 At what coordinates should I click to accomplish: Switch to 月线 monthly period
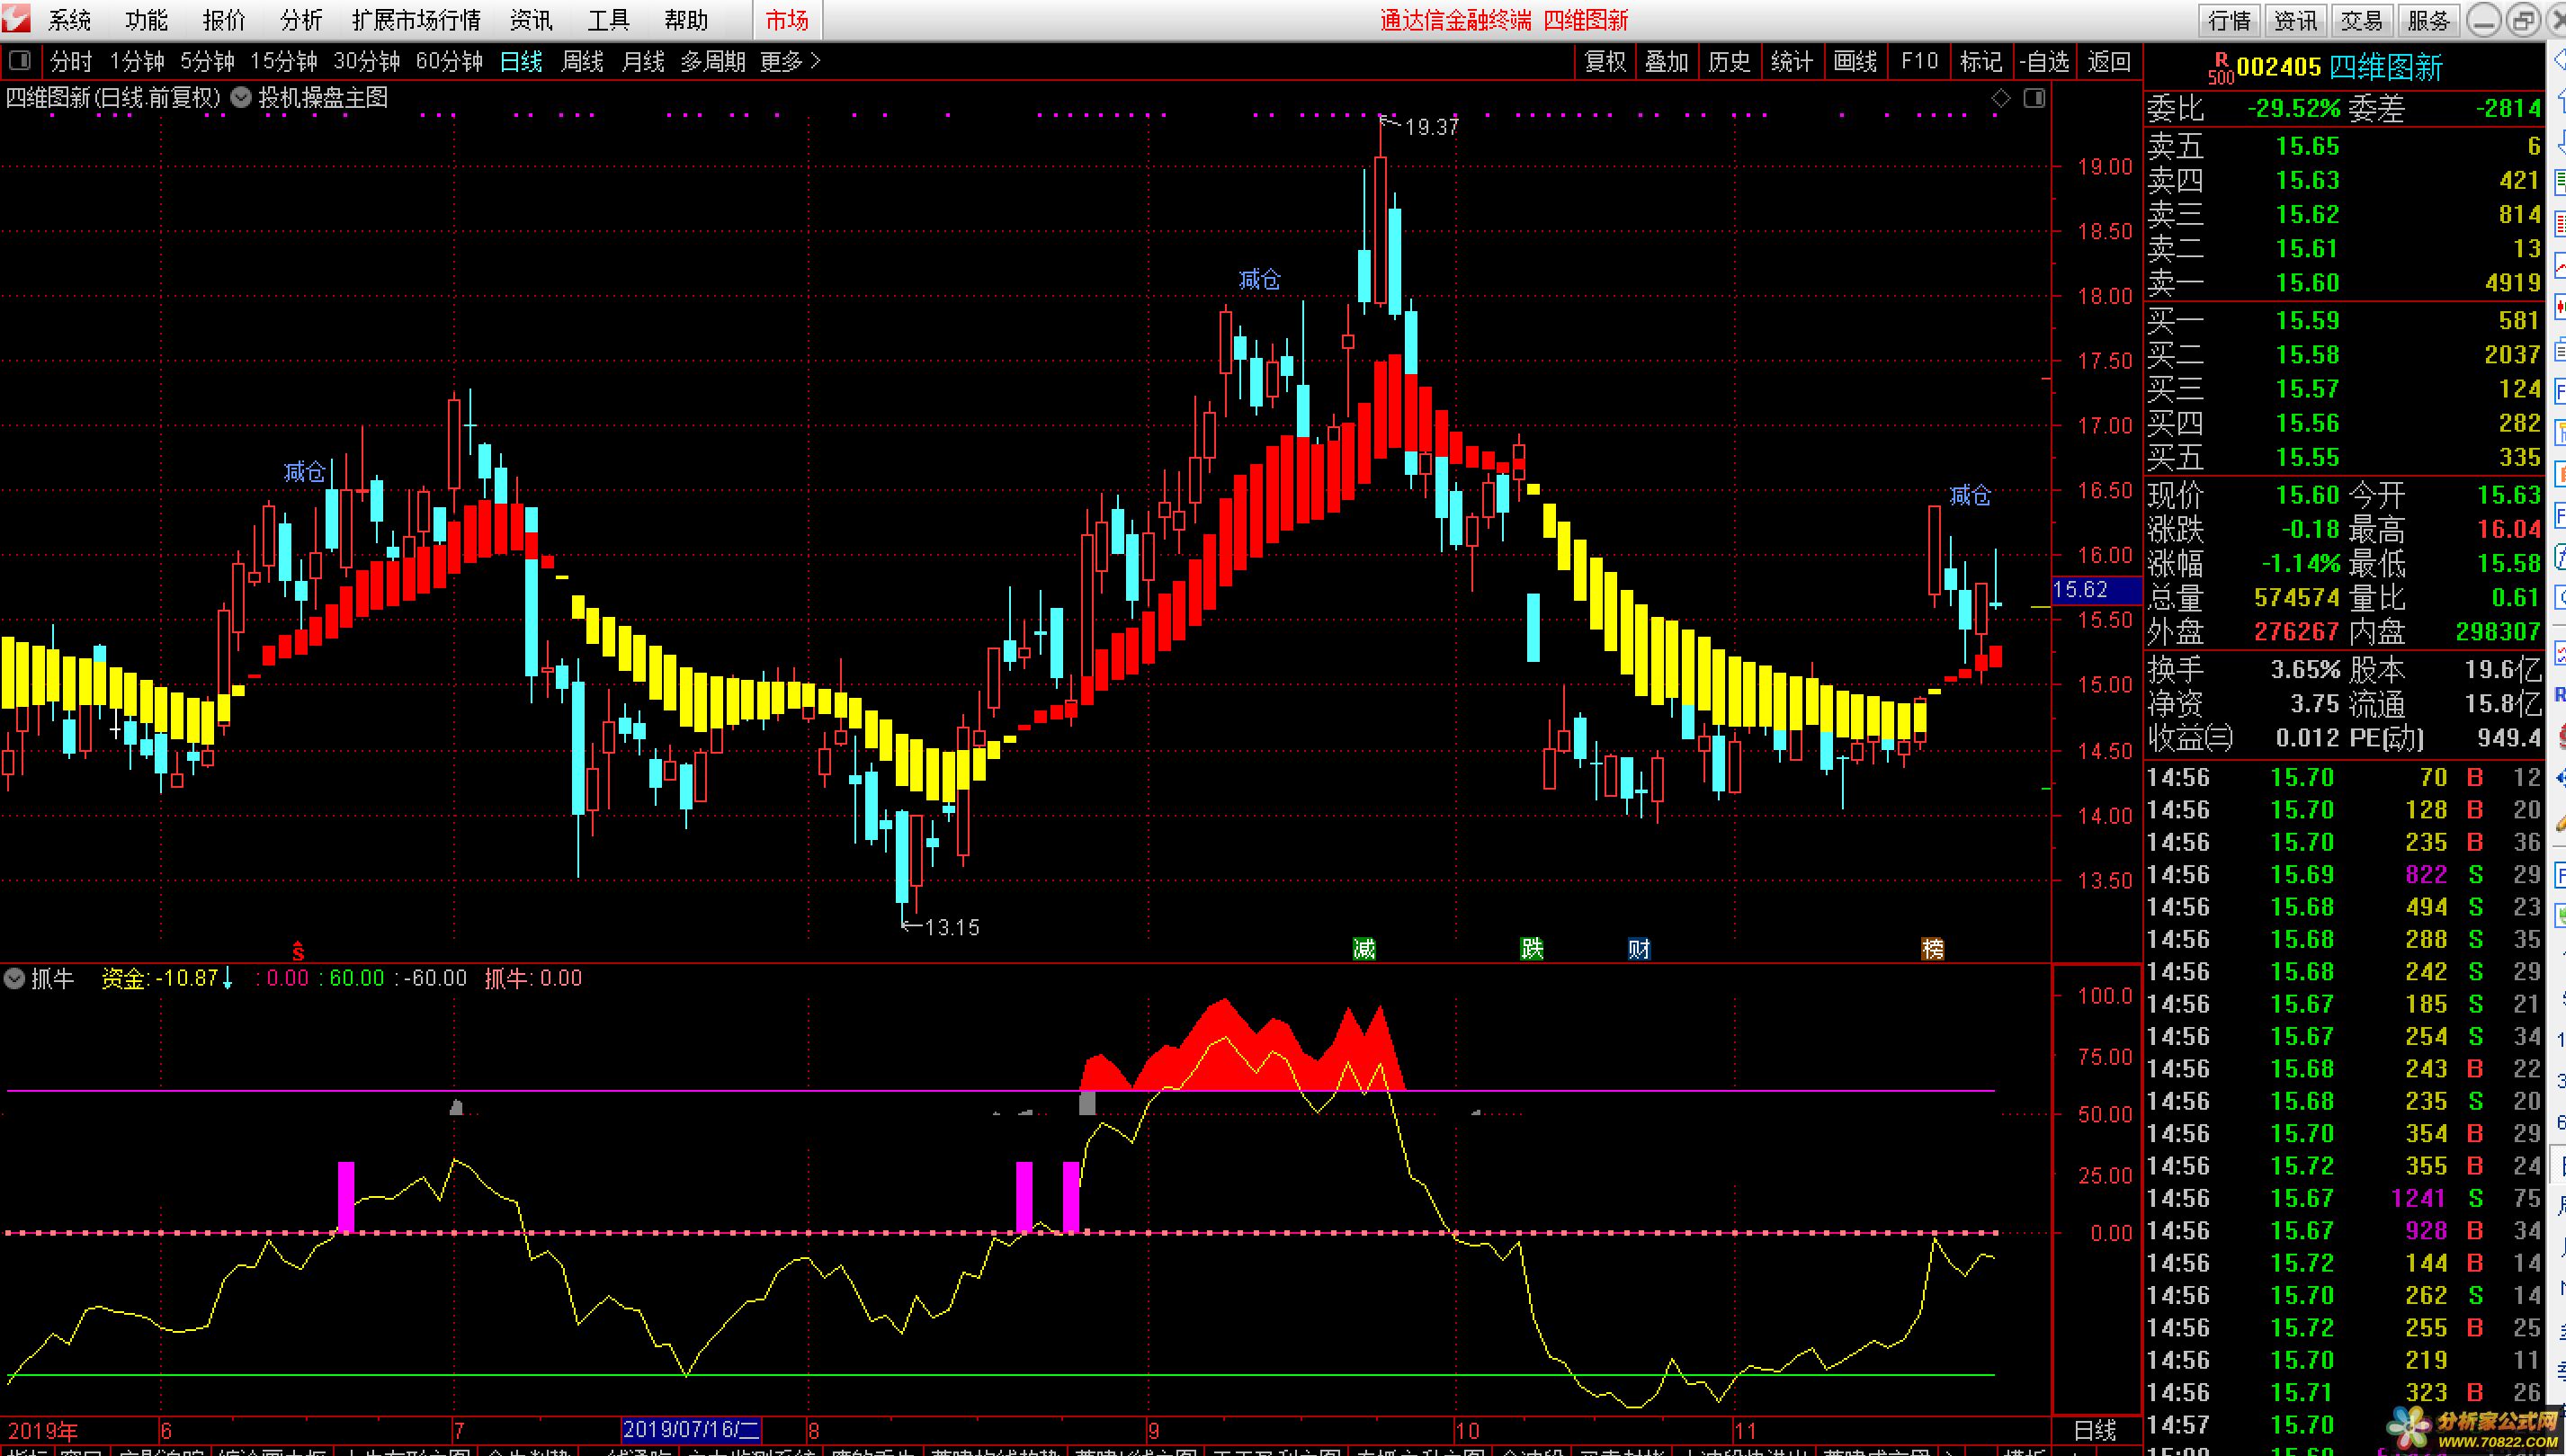pyautogui.click(x=643, y=62)
